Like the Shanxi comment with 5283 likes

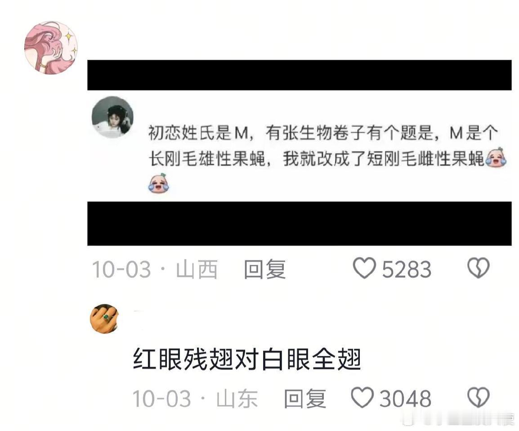[364, 268]
